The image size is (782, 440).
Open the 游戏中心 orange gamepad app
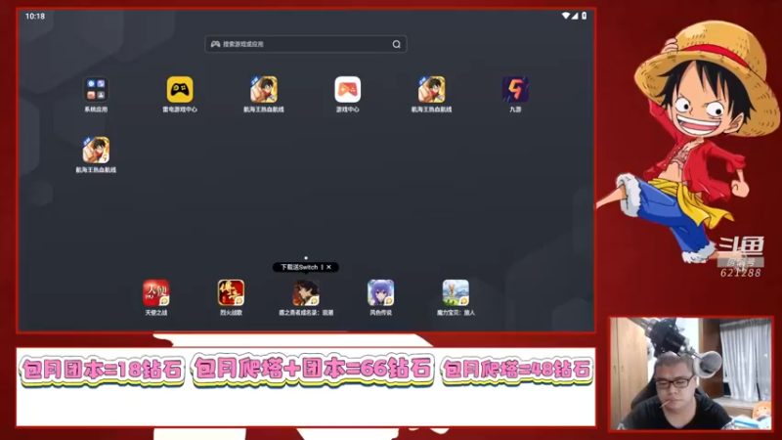pos(348,90)
